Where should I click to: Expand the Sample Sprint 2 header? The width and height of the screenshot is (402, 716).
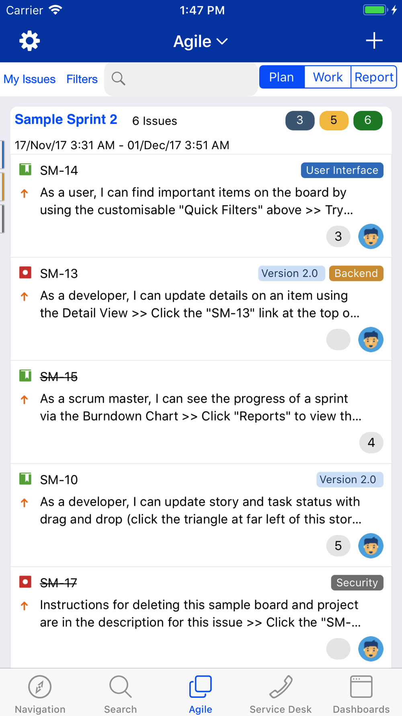click(x=66, y=120)
